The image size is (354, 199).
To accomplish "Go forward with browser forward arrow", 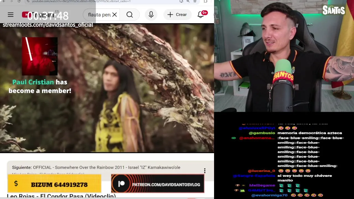I will click(11, 1).
